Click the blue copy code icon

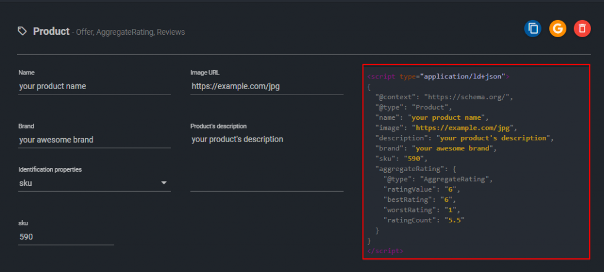pos(533,29)
